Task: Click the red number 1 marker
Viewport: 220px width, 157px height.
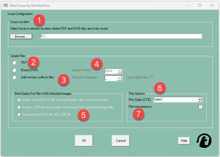Action: tap(40, 20)
